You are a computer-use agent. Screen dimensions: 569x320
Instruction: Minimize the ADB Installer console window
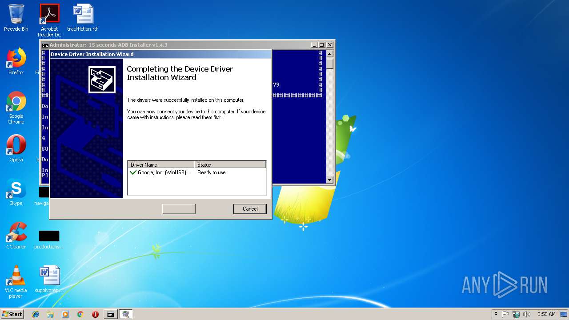tap(314, 45)
